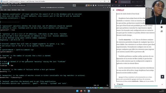Click the reading progress bar
The height and width of the screenshot is (93, 166).
click(138, 86)
